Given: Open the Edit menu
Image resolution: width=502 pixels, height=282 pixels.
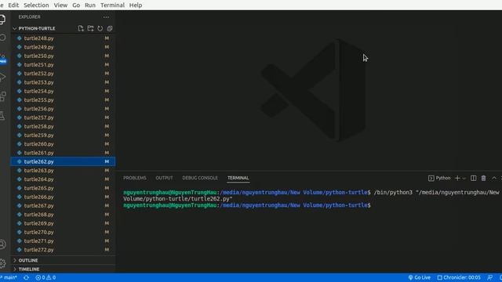Looking at the screenshot, I should pos(13,5).
